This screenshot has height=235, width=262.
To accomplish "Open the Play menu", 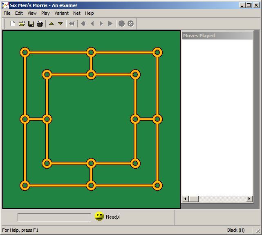I will [45, 13].
